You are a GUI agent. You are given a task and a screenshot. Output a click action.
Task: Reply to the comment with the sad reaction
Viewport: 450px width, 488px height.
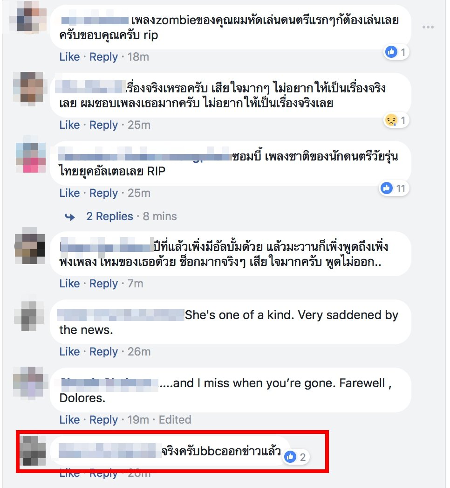point(103,125)
